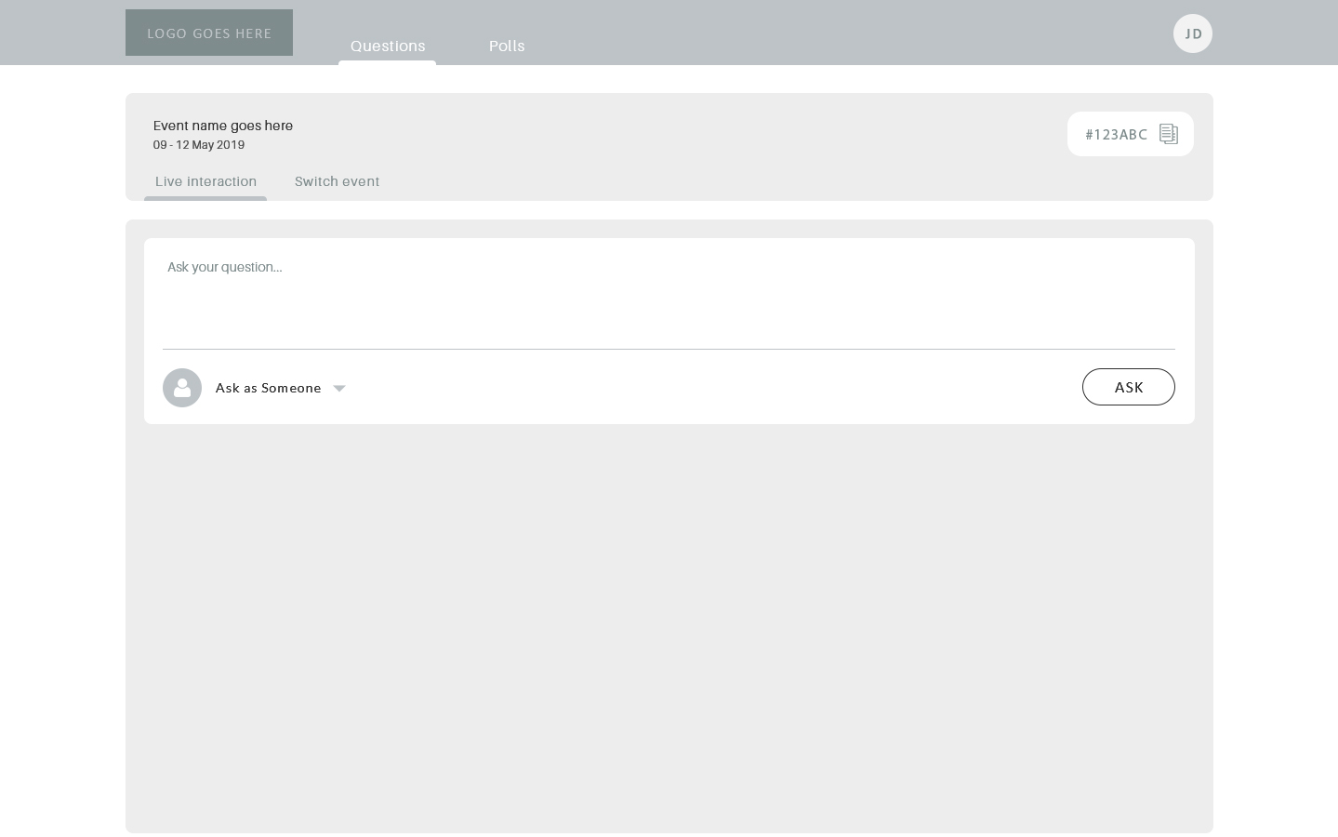Click the copy icon beside #123ABC
This screenshot has height=837, width=1338.
coord(1169,134)
